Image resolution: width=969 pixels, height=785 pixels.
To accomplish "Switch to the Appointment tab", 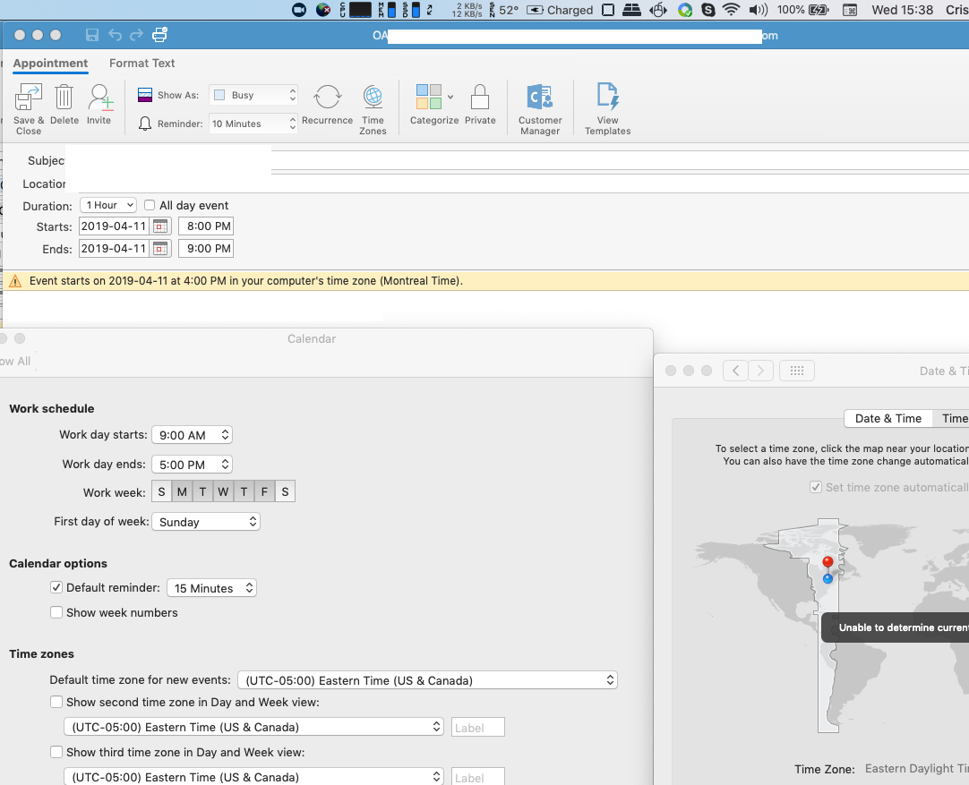I will coord(51,63).
